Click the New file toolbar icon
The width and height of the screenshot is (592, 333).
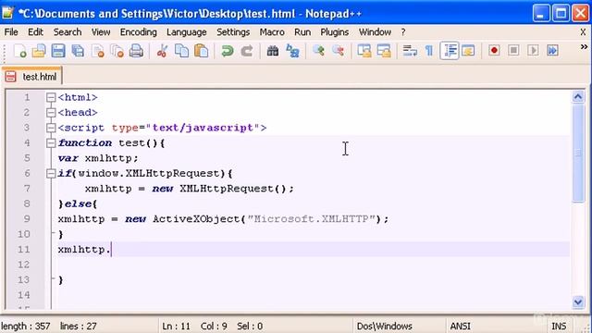19,51
